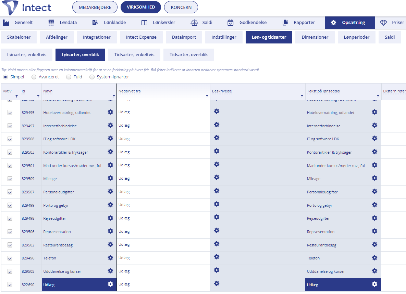Open gear icon in Navn for Internetforbindelse

(110, 125)
